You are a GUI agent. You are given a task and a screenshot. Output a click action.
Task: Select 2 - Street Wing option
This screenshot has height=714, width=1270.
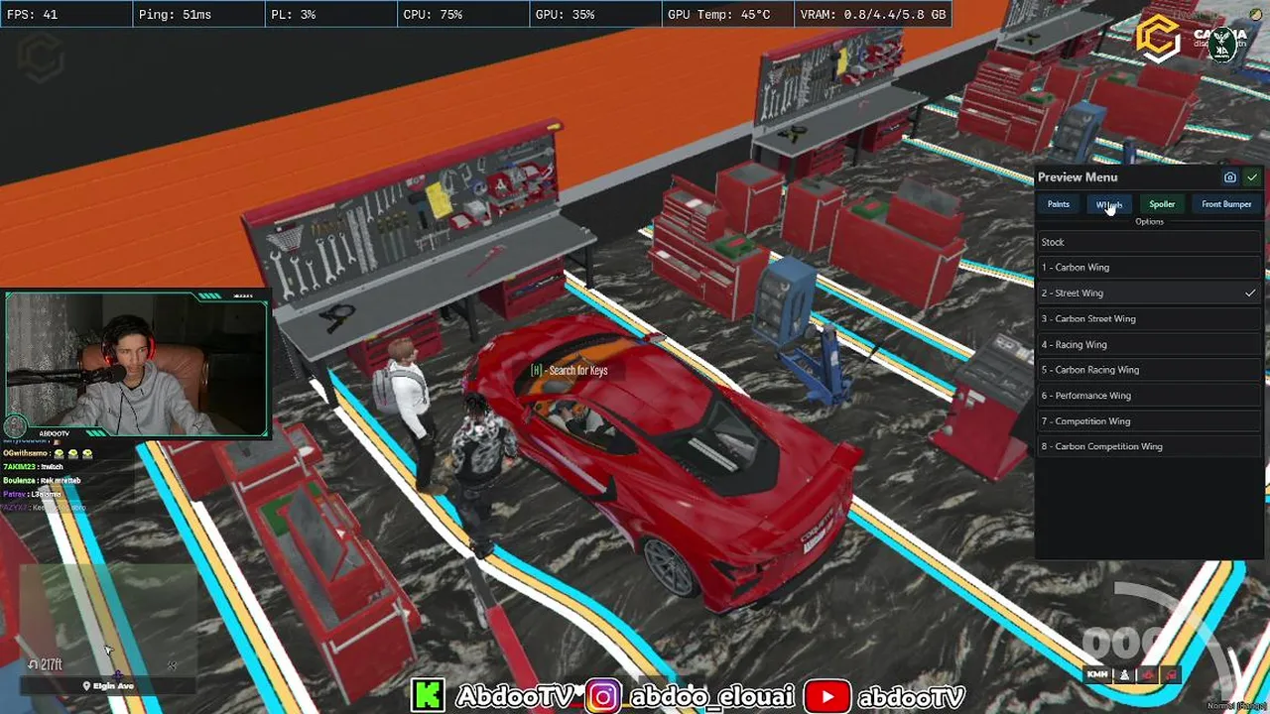(1150, 294)
